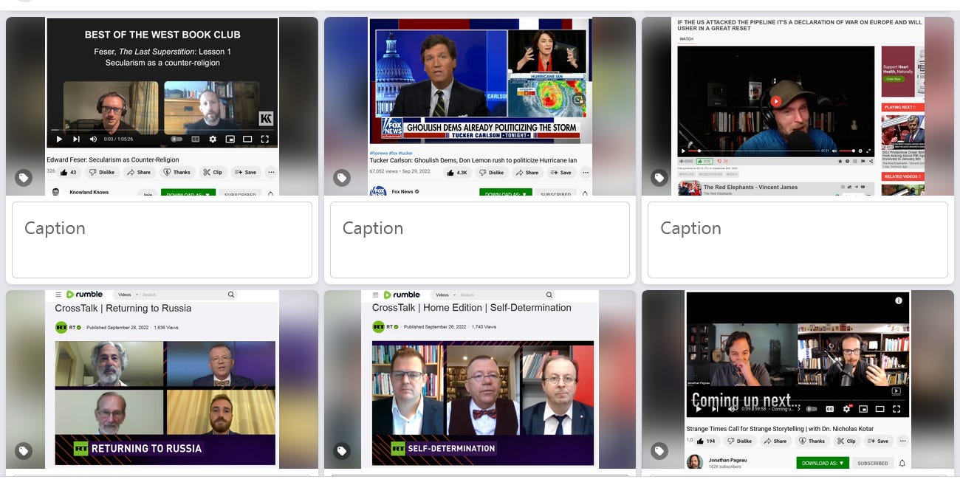Click the WATCH tab above the pipeline video
The image size is (960, 485).
(x=686, y=39)
